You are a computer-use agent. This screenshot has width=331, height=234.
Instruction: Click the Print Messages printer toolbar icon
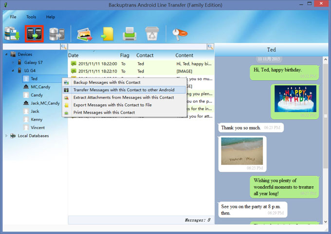pyautogui.click(x=129, y=34)
